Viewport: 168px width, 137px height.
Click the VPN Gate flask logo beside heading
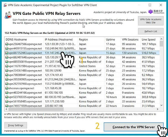point(8,15)
